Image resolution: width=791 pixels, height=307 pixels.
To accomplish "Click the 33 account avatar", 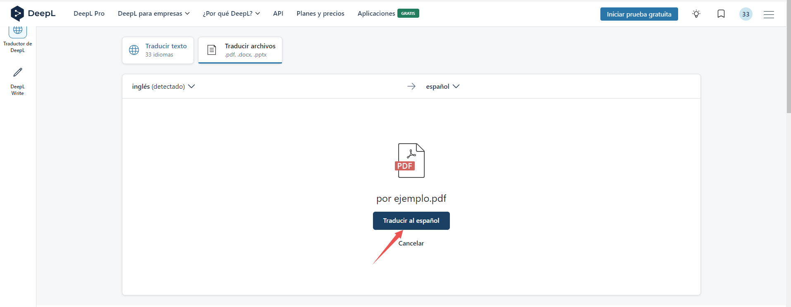I will [x=746, y=14].
